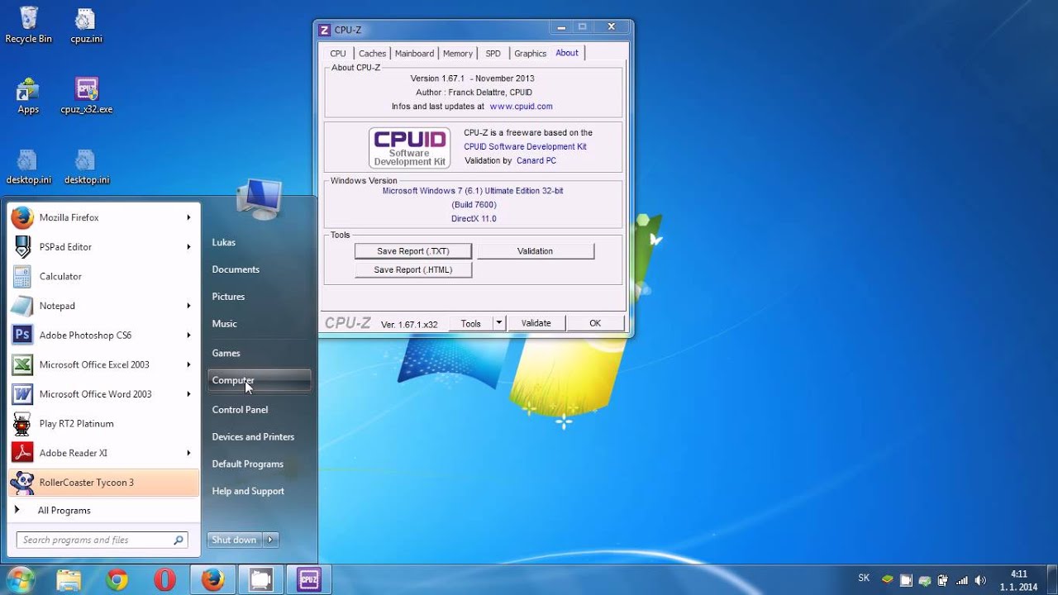Open the Recycle Bin desktop icon
The width and height of the screenshot is (1058, 595).
point(28,25)
